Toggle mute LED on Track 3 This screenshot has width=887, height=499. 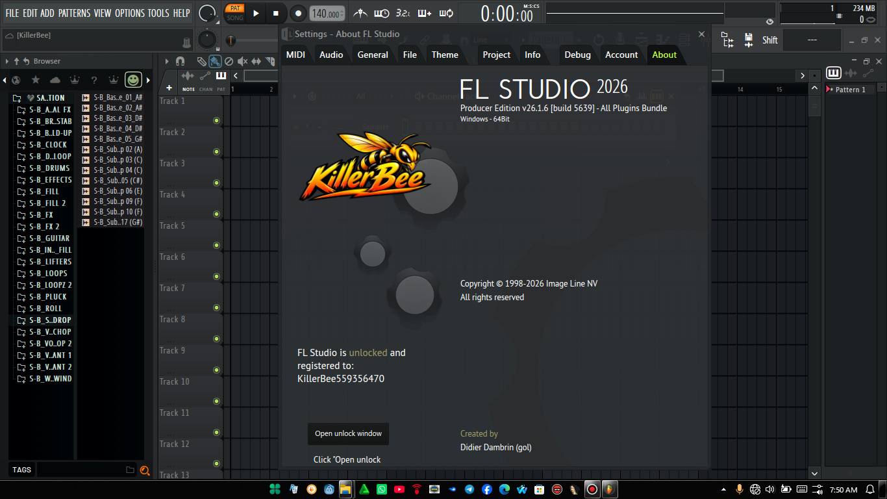[x=216, y=183]
